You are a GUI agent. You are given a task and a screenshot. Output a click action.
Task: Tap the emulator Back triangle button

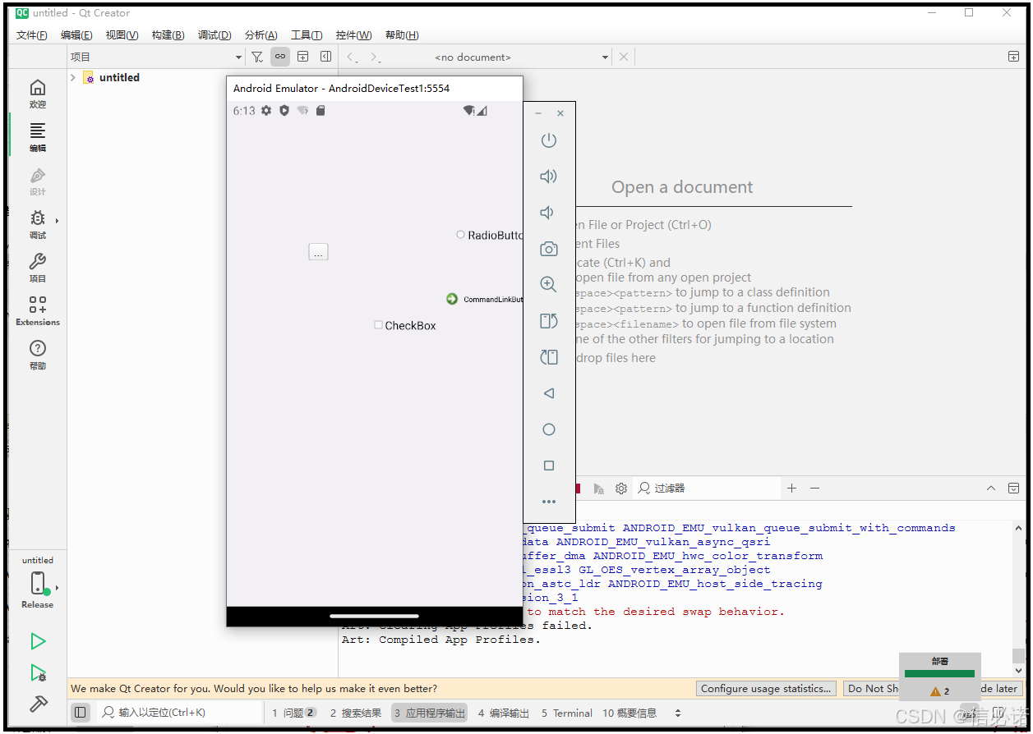point(549,393)
